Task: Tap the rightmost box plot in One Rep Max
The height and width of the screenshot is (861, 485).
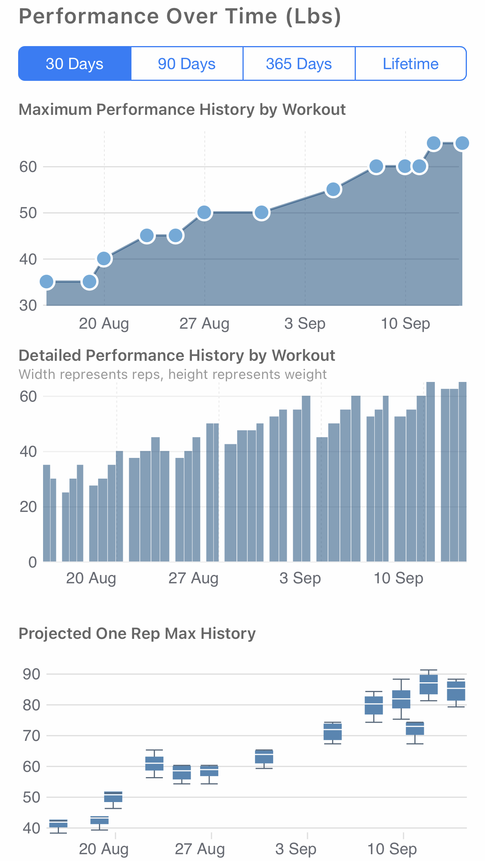Action: pyautogui.click(x=456, y=691)
